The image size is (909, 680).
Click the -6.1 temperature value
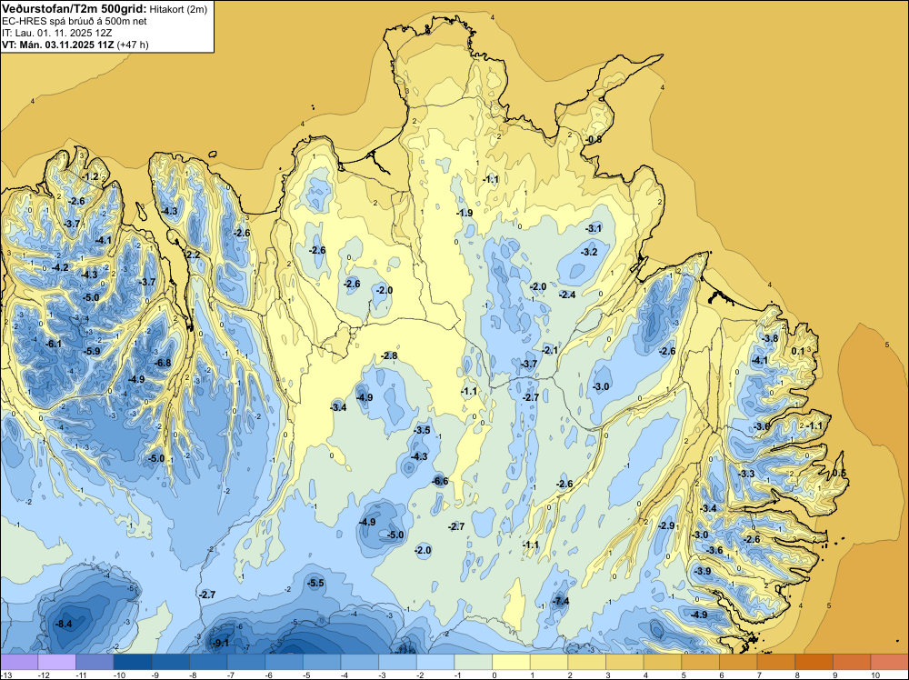[54, 344]
